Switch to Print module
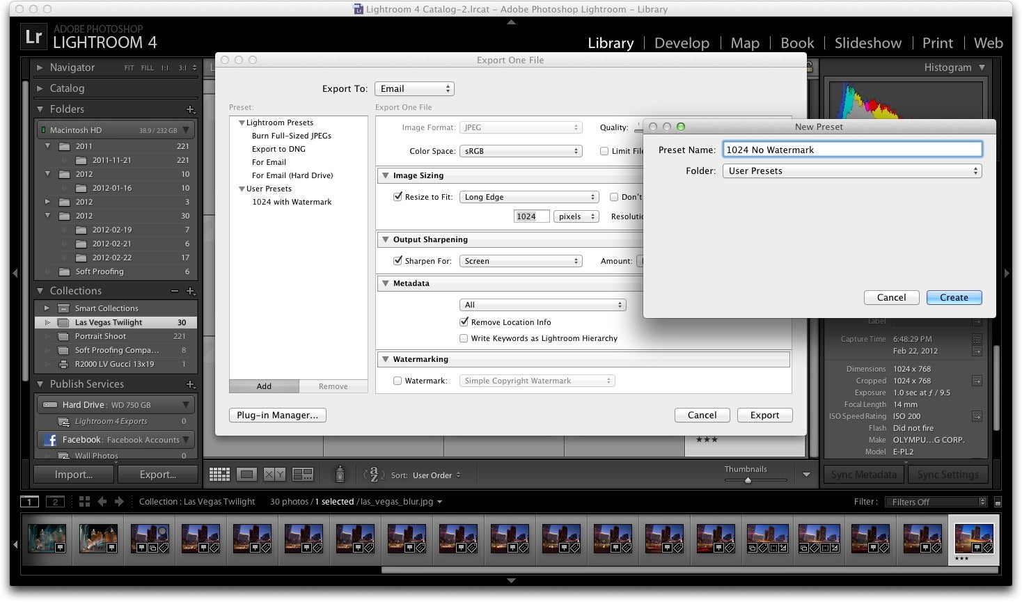The height and width of the screenshot is (602, 1022). [x=938, y=43]
